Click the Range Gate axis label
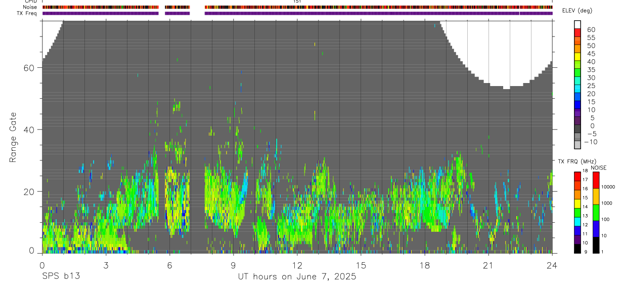 point(14,137)
